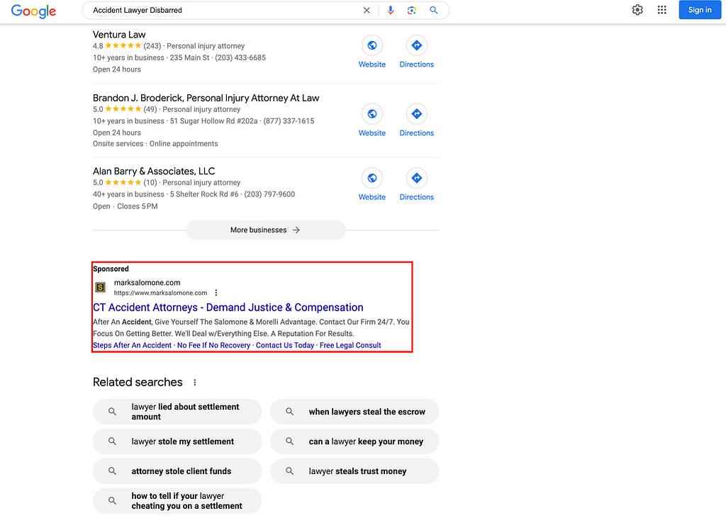The height and width of the screenshot is (518, 726).
Task: Open Brandon J. Broderick website icon
Action: click(372, 114)
